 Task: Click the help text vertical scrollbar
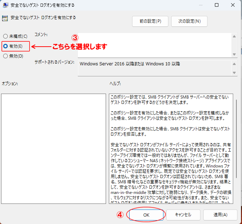[x=236, y=139]
